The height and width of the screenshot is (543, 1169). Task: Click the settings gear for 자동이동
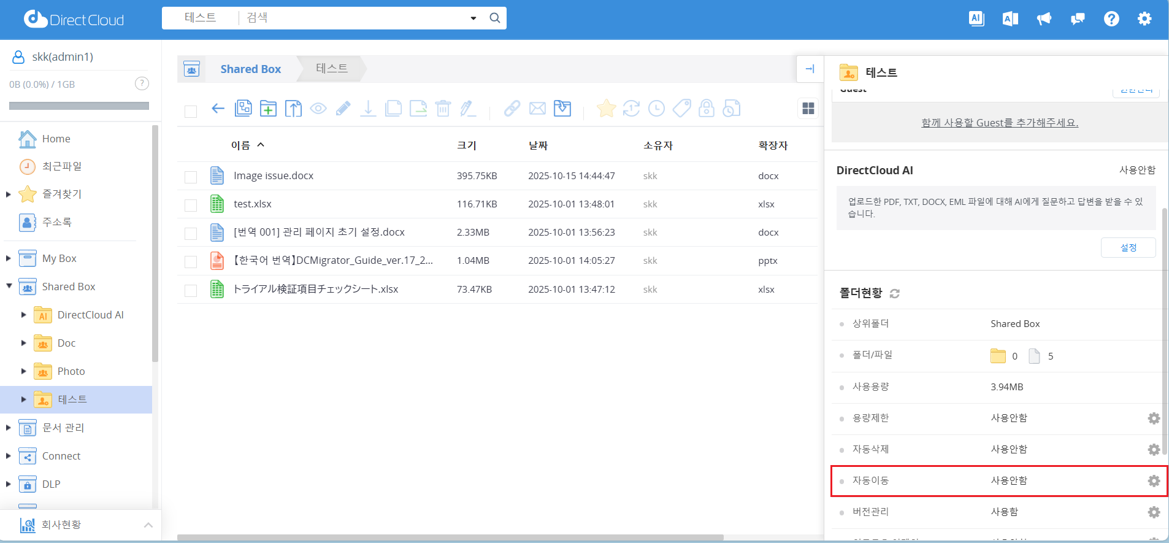pos(1154,481)
